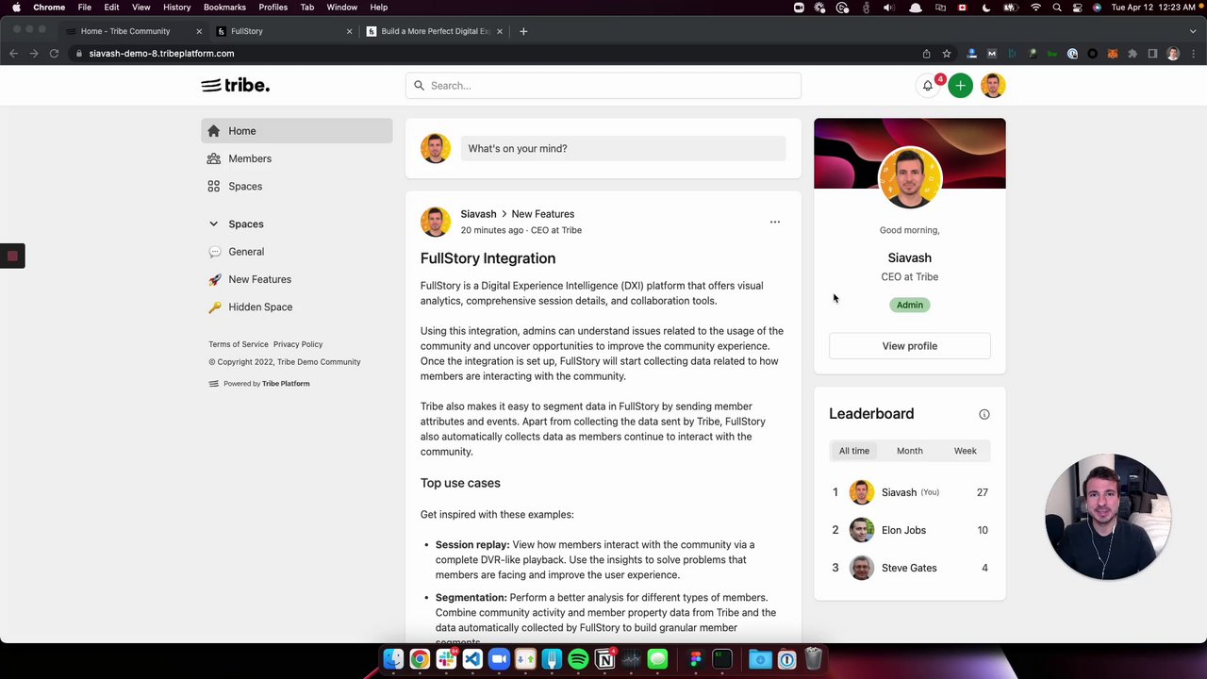
Task: Collapse the Spaces section chevron
Action: (x=214, y=224)
